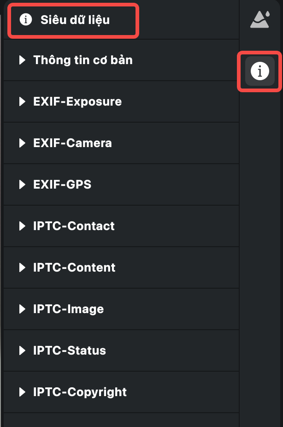
Task: Open the IPTC-Image heading label
Action: [69, 309]
